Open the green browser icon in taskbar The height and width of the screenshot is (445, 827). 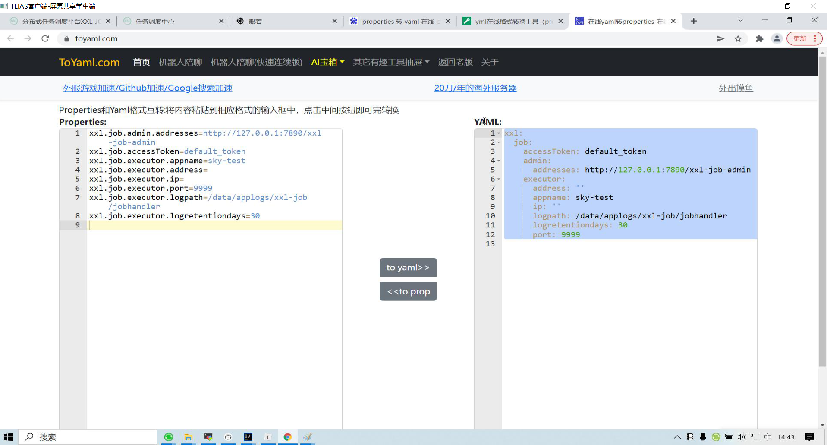point(169,437)
